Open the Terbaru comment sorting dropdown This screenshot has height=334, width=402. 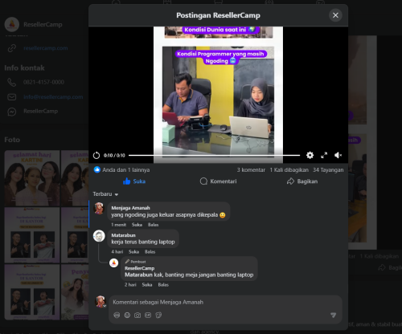click(x=105, y=194)
